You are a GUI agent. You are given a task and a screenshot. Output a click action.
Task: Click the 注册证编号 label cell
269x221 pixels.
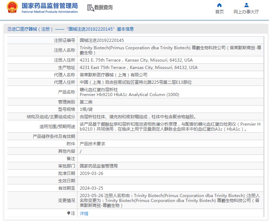pyautogui.click(x=64, y=40)
